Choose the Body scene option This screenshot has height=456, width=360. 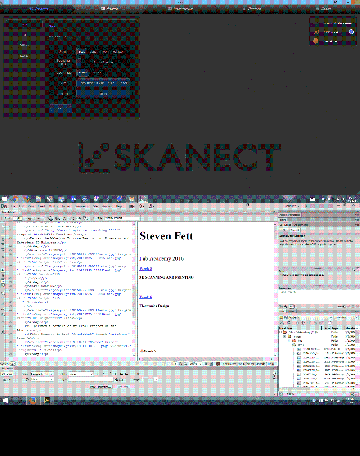(82, 51)
